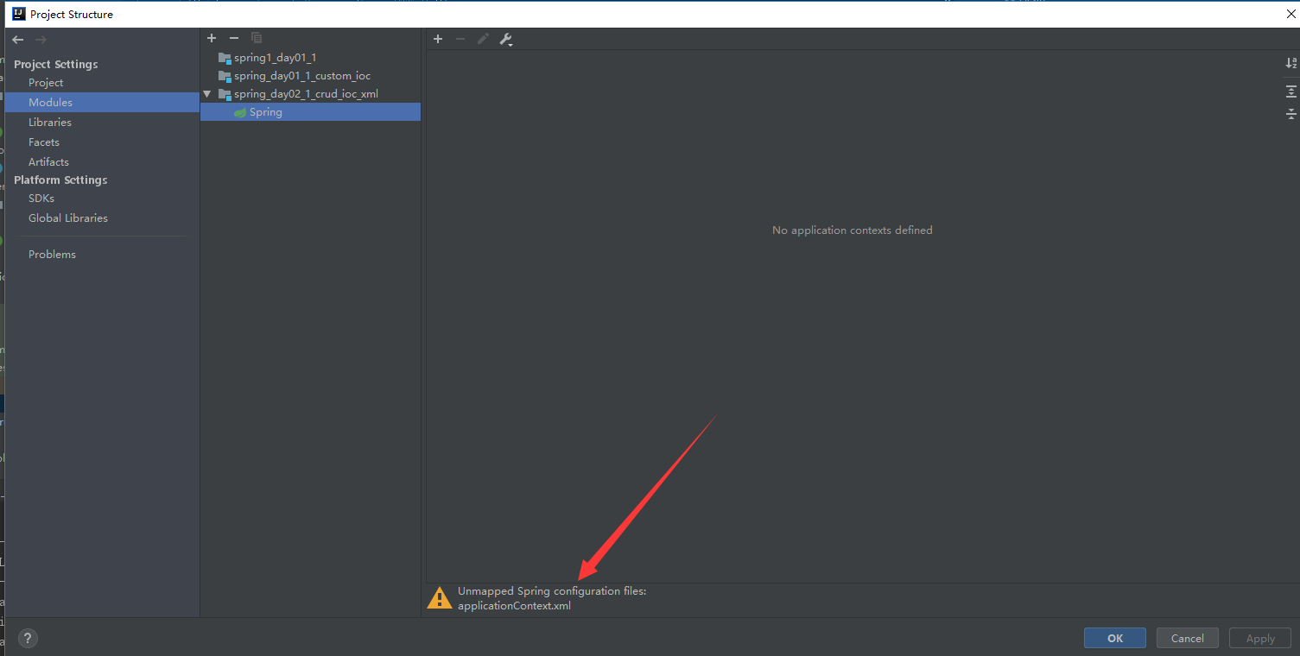
Task: Edit the application context pencil icon
Action: coord(483,39)
